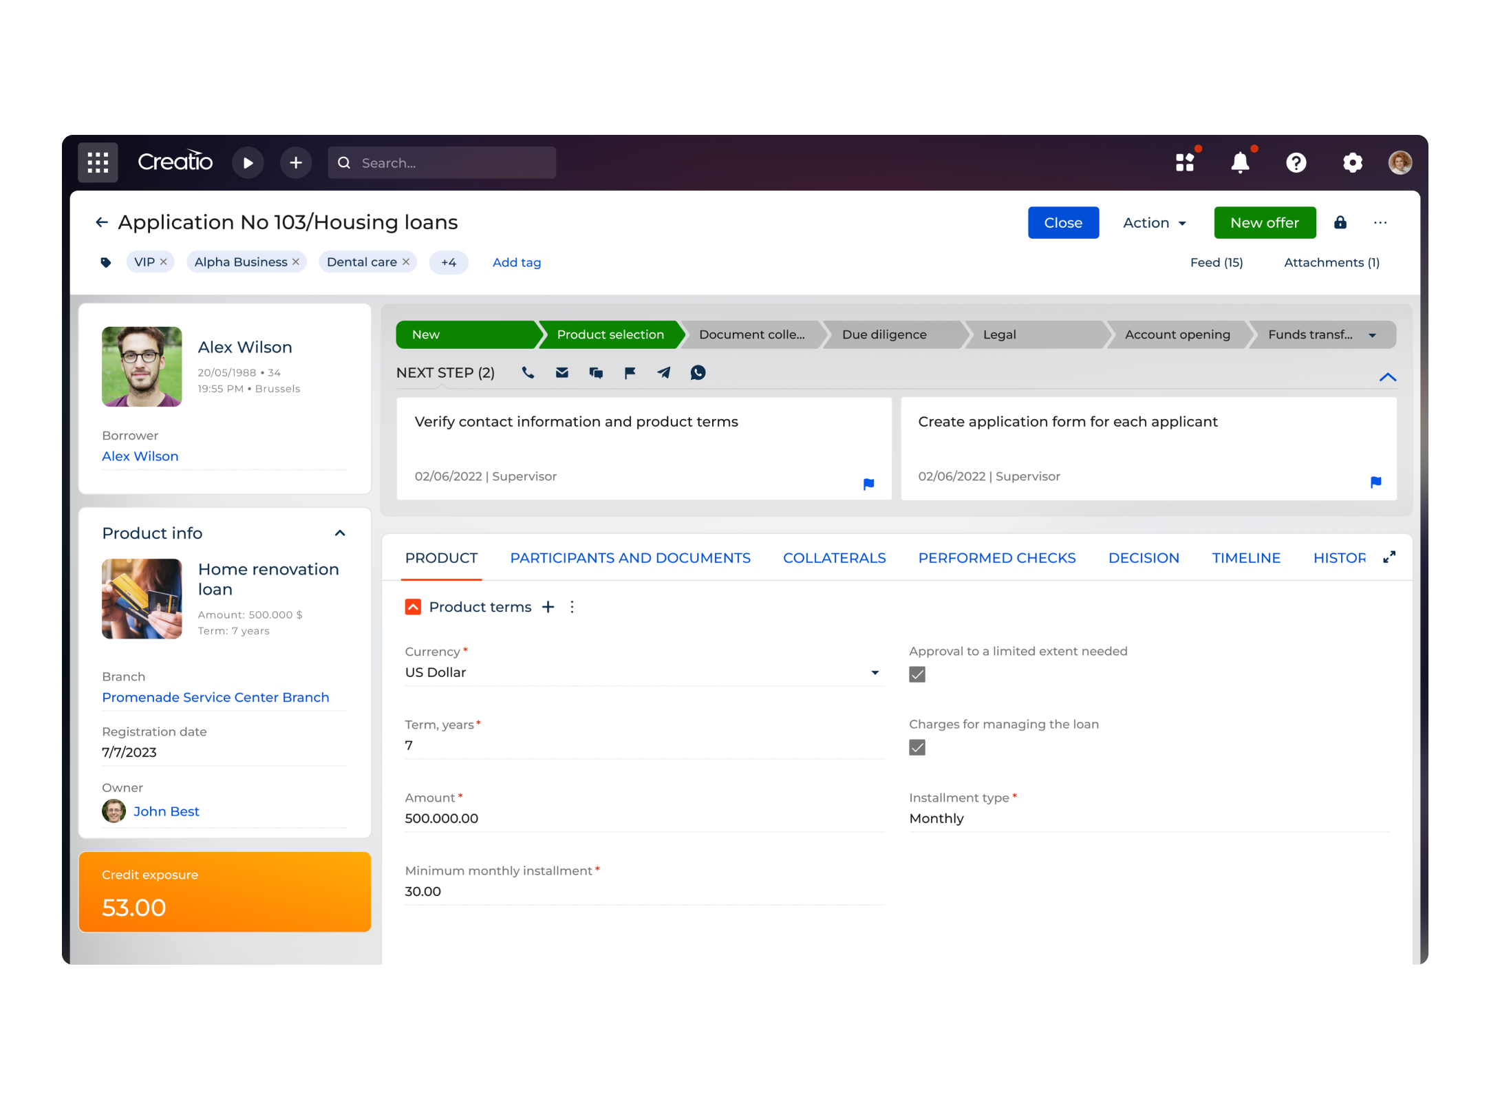Click the email icon next to Next Step
The height and width of the screenshot is (1101, 1489).
(x=561, y=373)
